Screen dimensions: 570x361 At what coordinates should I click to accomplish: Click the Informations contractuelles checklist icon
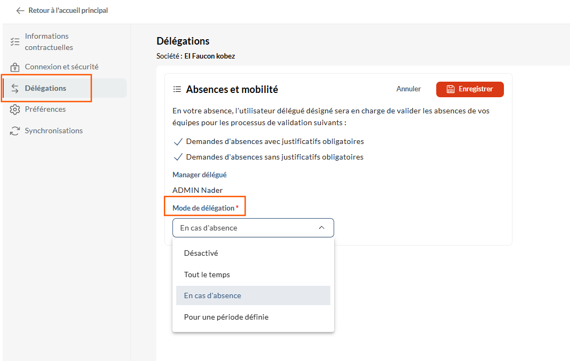pyautogui.click(x=15, y=41)
